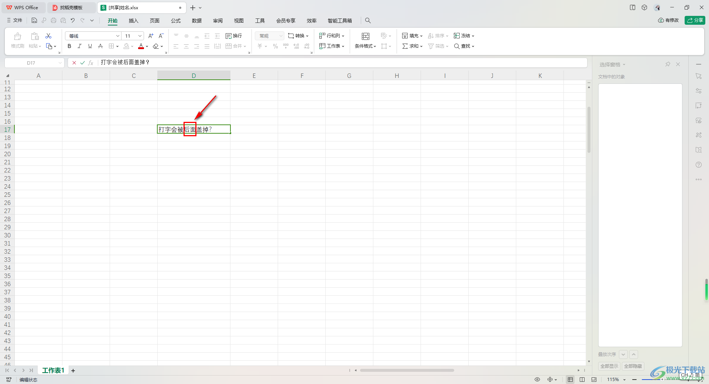Click the 有修改 modified status button

[668, 20]
